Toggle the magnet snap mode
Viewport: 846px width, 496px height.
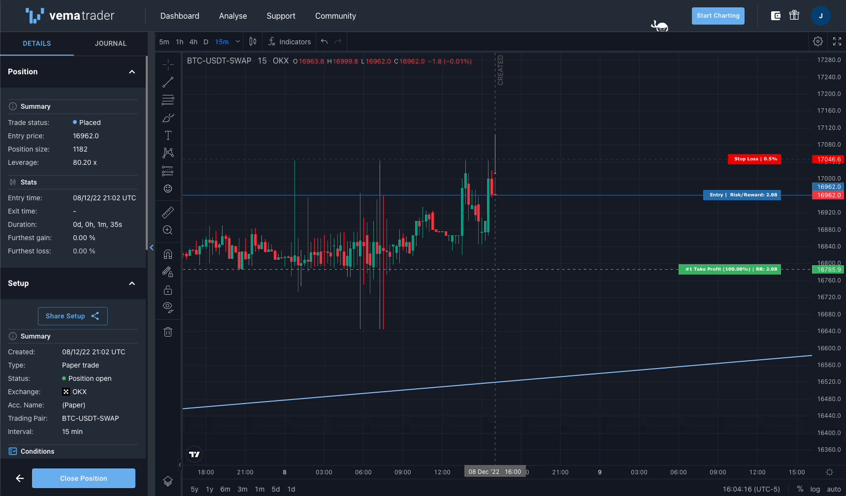coord(168,254)
